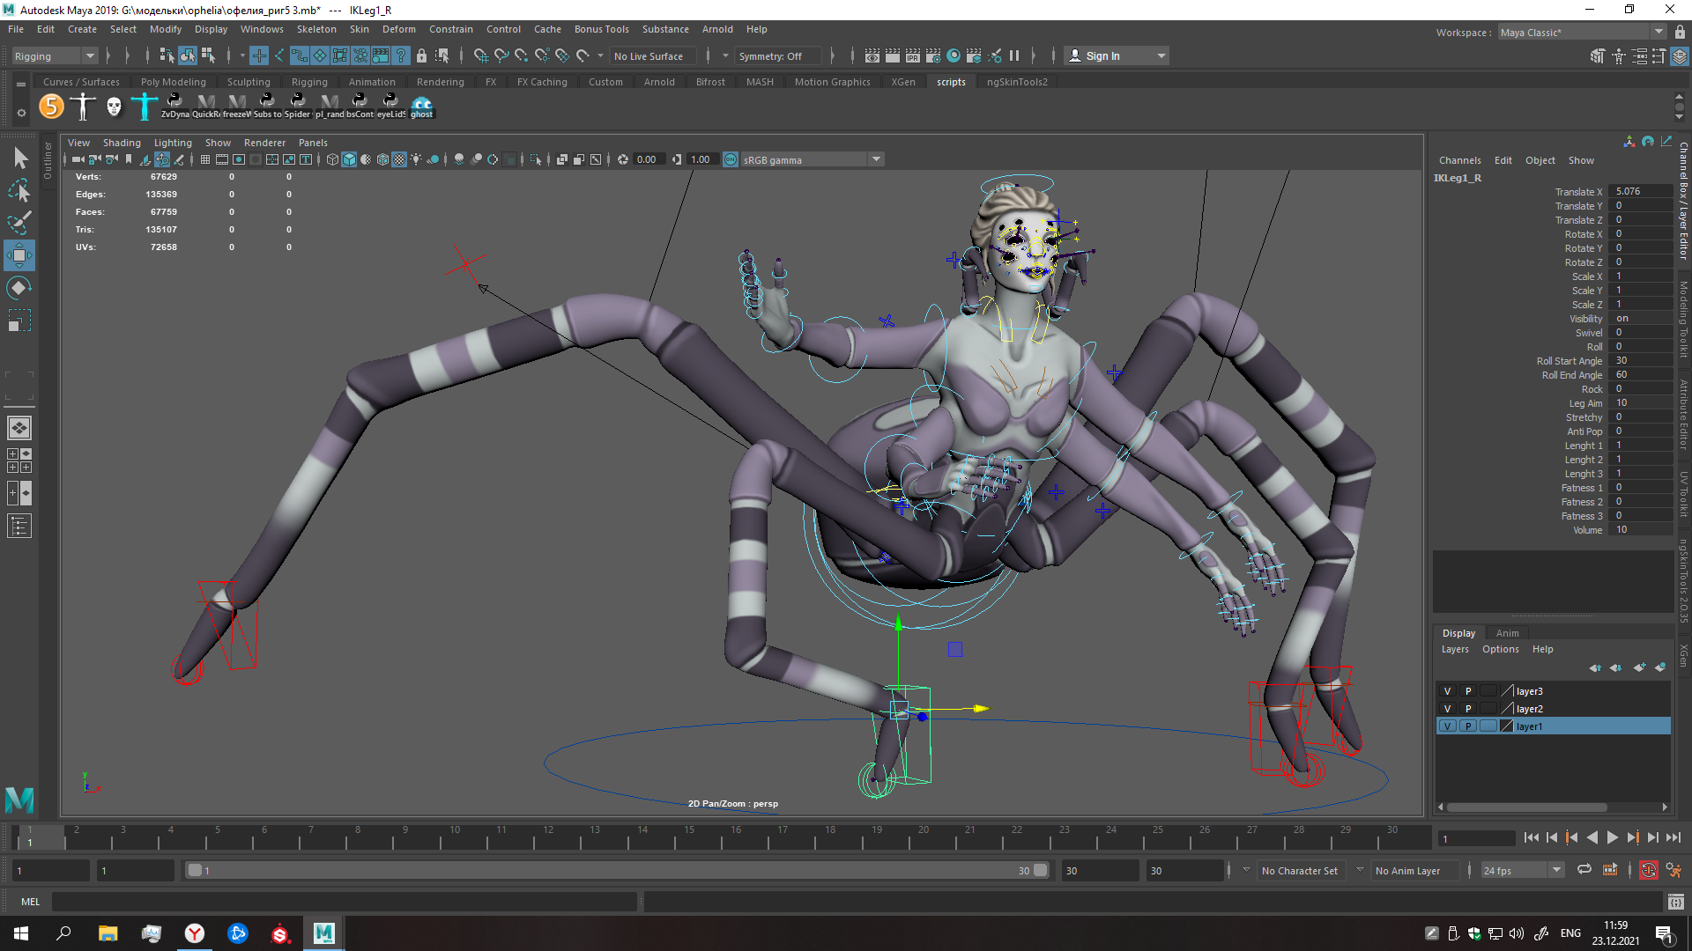Switch to the Anim layer tab
The height and width of the screenshot is (951, 1692).
coord(1507,633)
